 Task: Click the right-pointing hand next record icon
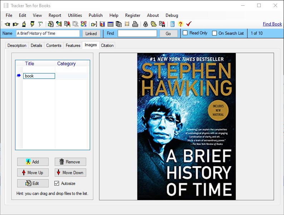[16, 24]
